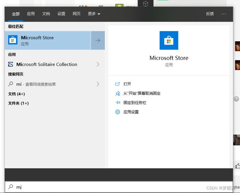Image resolution: width=240 pixels, height=193 pixels.
Task: Click the unpin from Start icon
Action: 117,93
